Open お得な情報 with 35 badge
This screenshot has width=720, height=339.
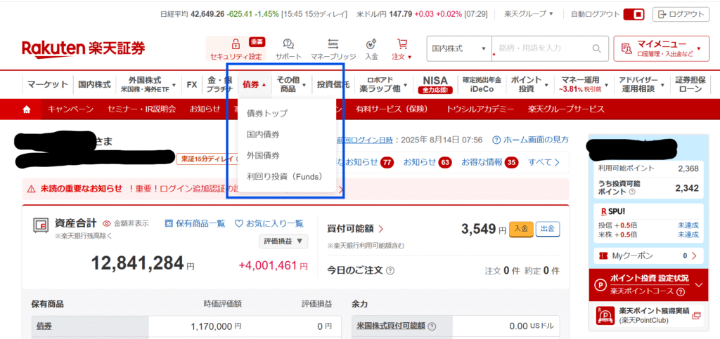click(x=489, y=162)
